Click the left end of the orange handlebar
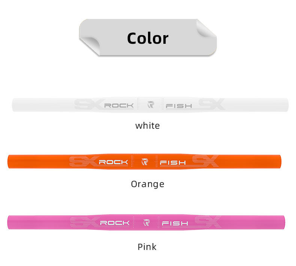The width and height of the screenshot is (296, 266). [x=11, y=161]
